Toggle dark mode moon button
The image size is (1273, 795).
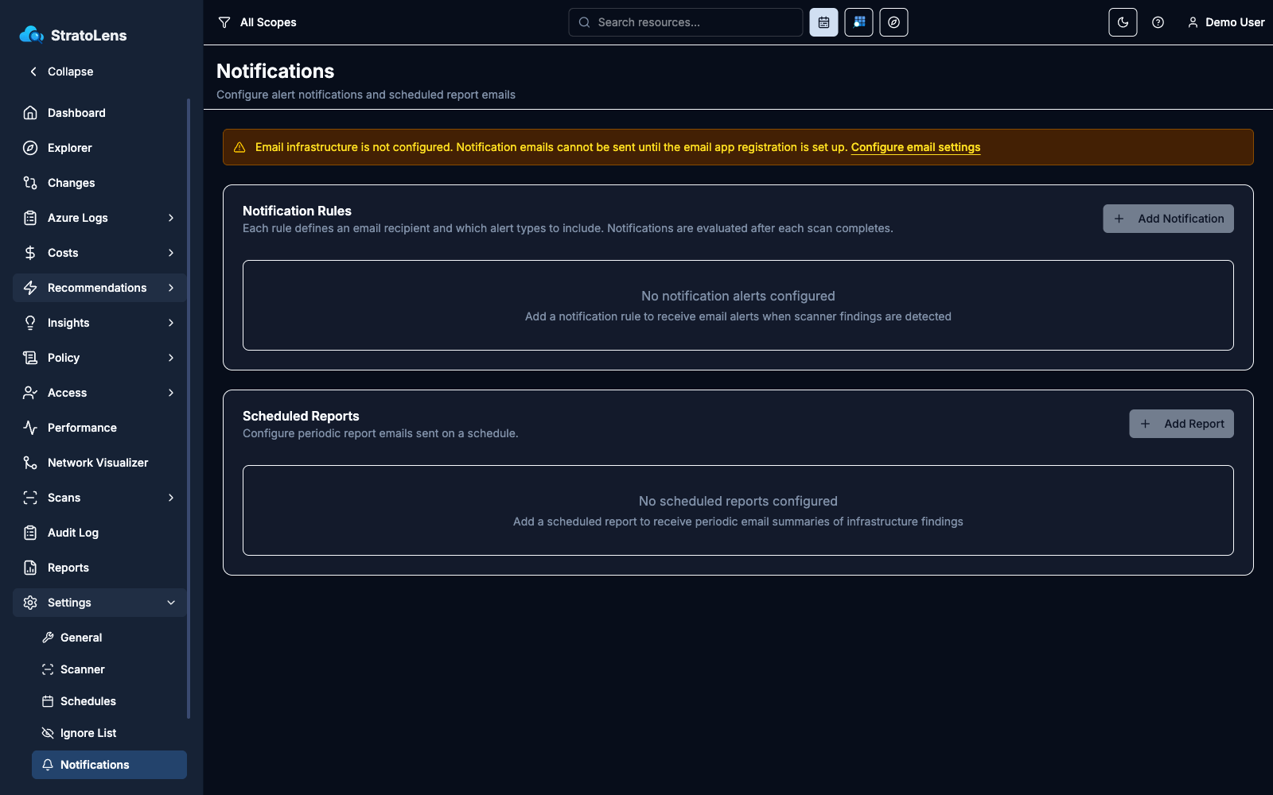pyautogui.click(x=1123, y=22)
